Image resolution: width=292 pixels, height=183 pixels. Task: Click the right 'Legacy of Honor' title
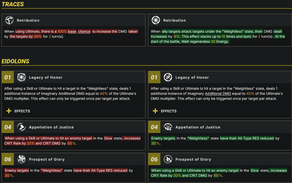[192, 77]
